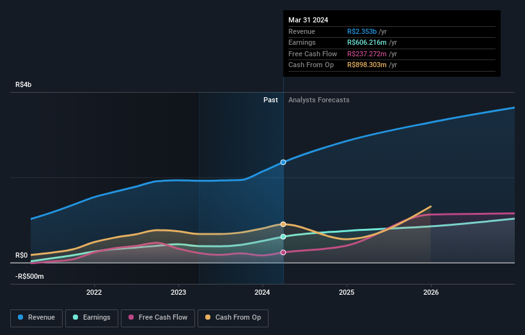
Task: Click the teal Earnings data point marker
Action: point(283,237)
